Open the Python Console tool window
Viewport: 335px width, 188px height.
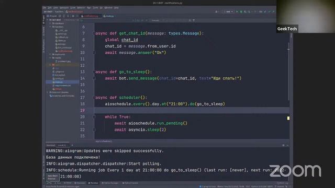(130, 183)
